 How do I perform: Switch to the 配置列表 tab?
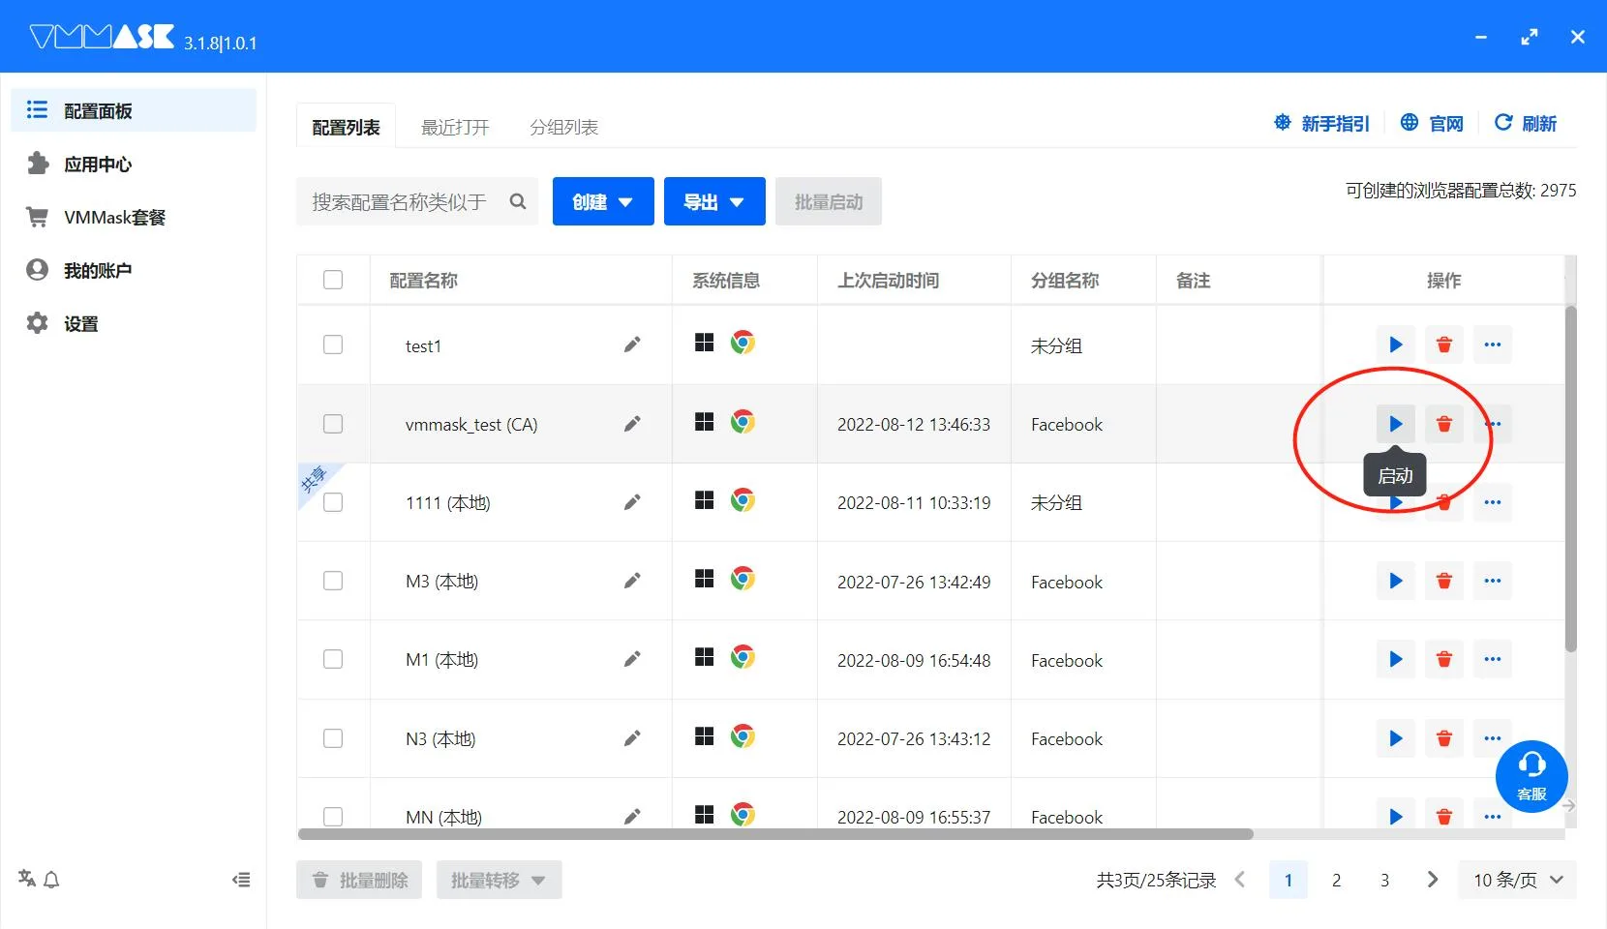coord(346,127)
